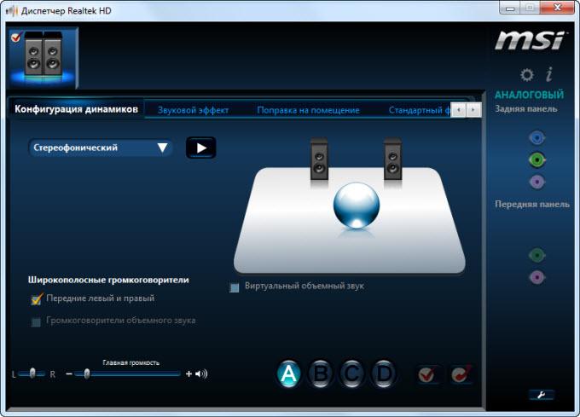Open the settings gear icon
This screenshot has width=580, height=417.
tap(527, 75)
